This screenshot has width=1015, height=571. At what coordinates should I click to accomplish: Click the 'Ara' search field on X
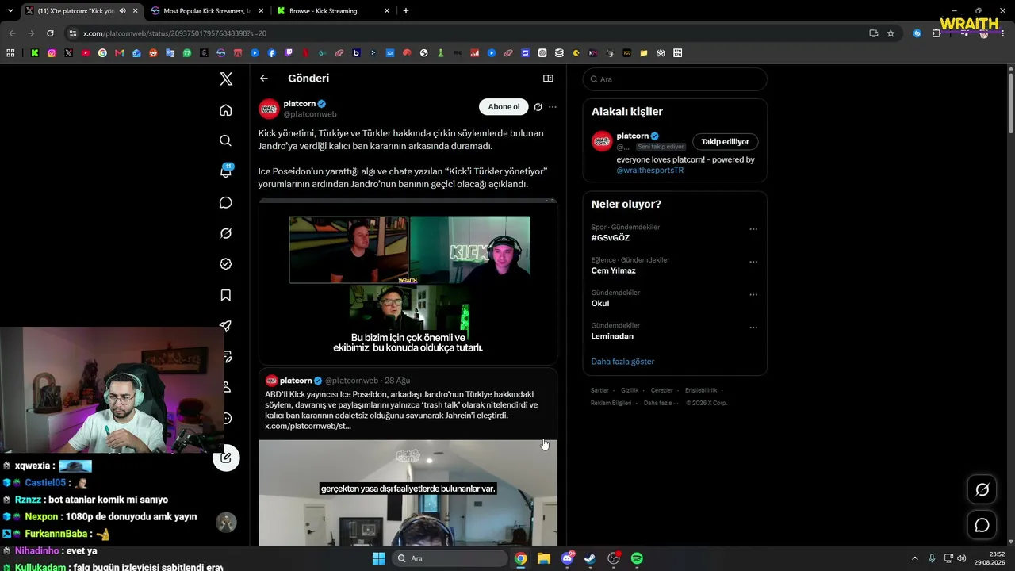[675, 79]
